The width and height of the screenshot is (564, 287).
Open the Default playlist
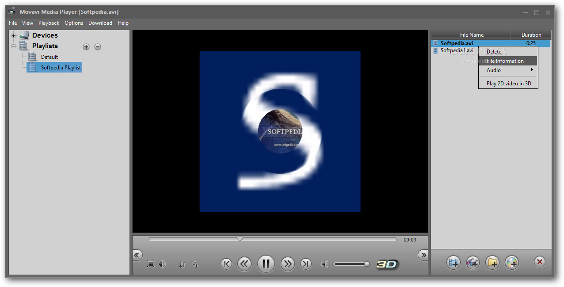pyautogui.click(x=50, y=57)
